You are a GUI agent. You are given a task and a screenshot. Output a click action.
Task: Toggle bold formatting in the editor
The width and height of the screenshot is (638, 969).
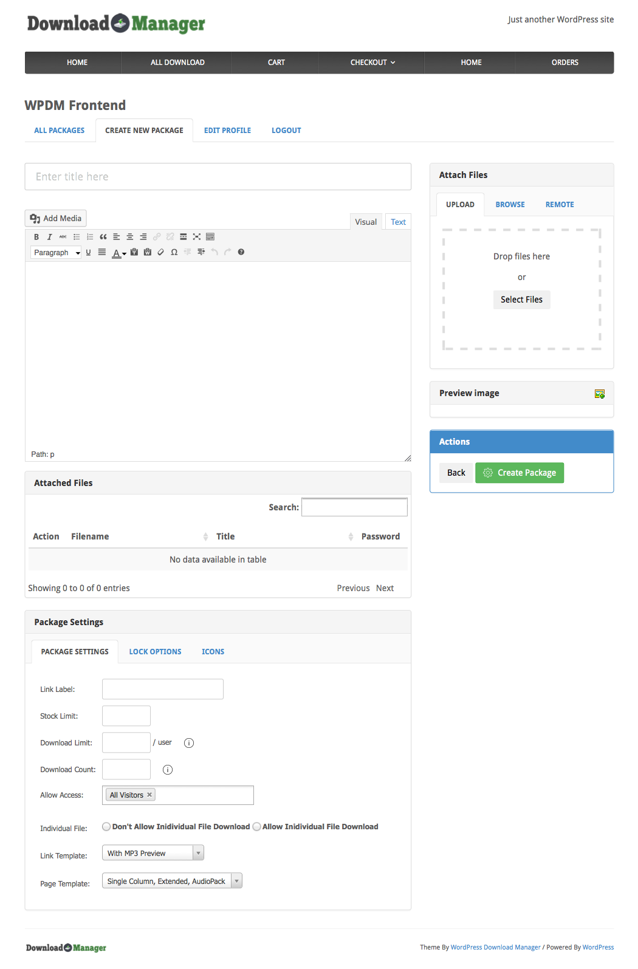(x=36, y=237)
